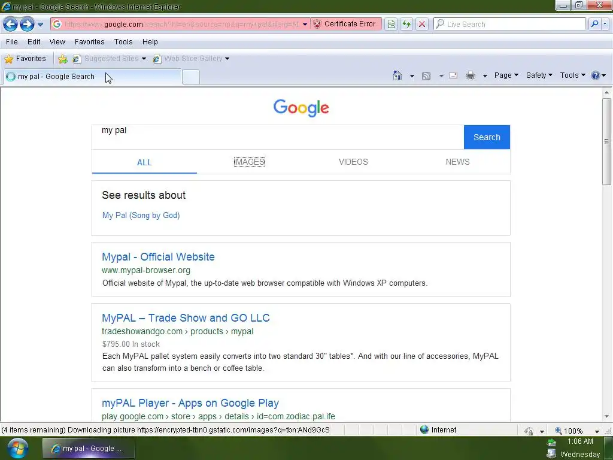Open 'Mypal - Official Website' result
Viewport: 613px width, 460px height.
click(x=158, y=257)
